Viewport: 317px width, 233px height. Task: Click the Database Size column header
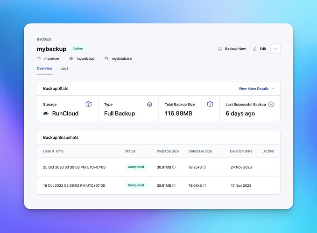pos(200,151)
